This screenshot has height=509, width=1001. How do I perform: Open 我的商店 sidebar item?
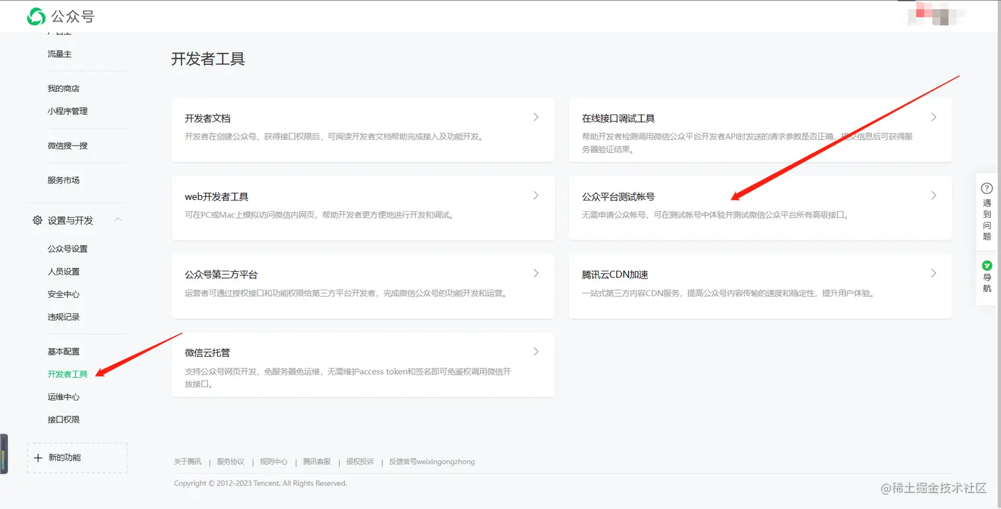(x=64, y=89)
